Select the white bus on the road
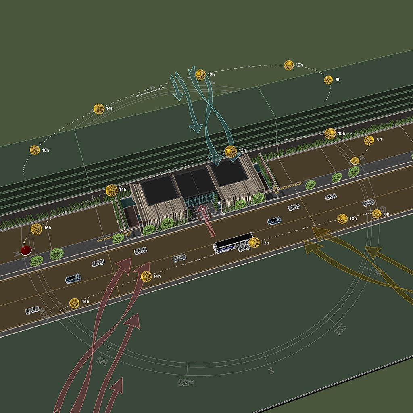Image resolution: width=413 pixels, height=413 pixels. (x=232, y=243)
